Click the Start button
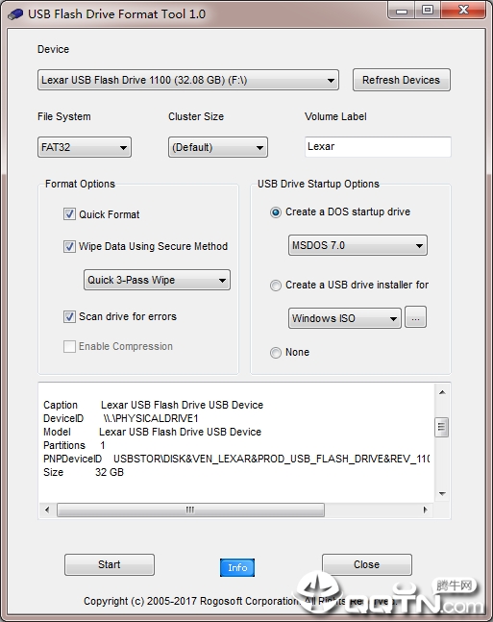493x622 pixels. [110, 564]
